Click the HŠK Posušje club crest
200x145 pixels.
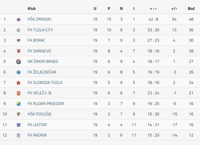pos(18,114)
